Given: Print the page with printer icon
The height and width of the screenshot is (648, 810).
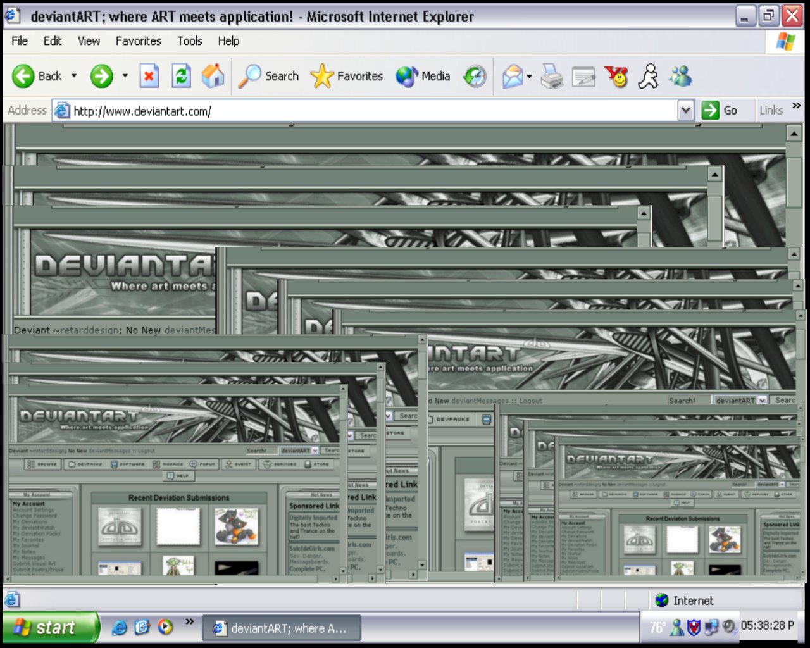Looking at the screenshot, I should 552,77.
